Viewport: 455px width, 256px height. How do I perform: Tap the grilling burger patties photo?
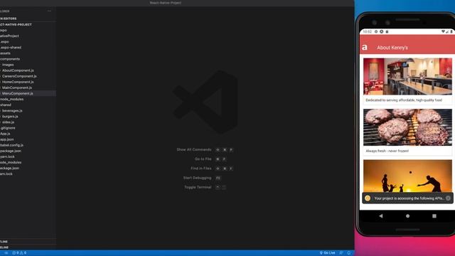(407, 127)
